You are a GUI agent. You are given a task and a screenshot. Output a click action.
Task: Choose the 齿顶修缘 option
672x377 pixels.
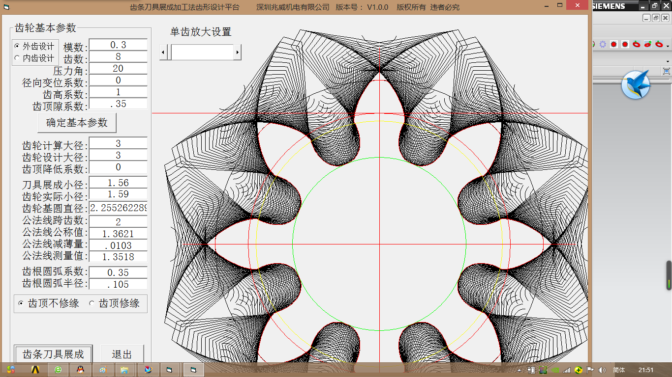point(114,303)
